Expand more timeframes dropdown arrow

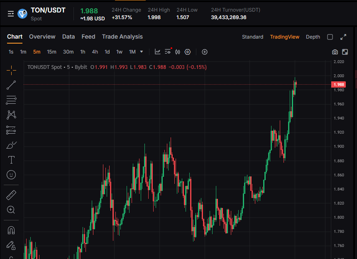(142, 51)
